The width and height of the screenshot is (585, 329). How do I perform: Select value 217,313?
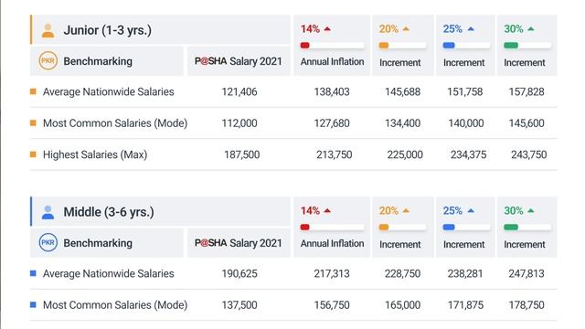pos(332,274)
